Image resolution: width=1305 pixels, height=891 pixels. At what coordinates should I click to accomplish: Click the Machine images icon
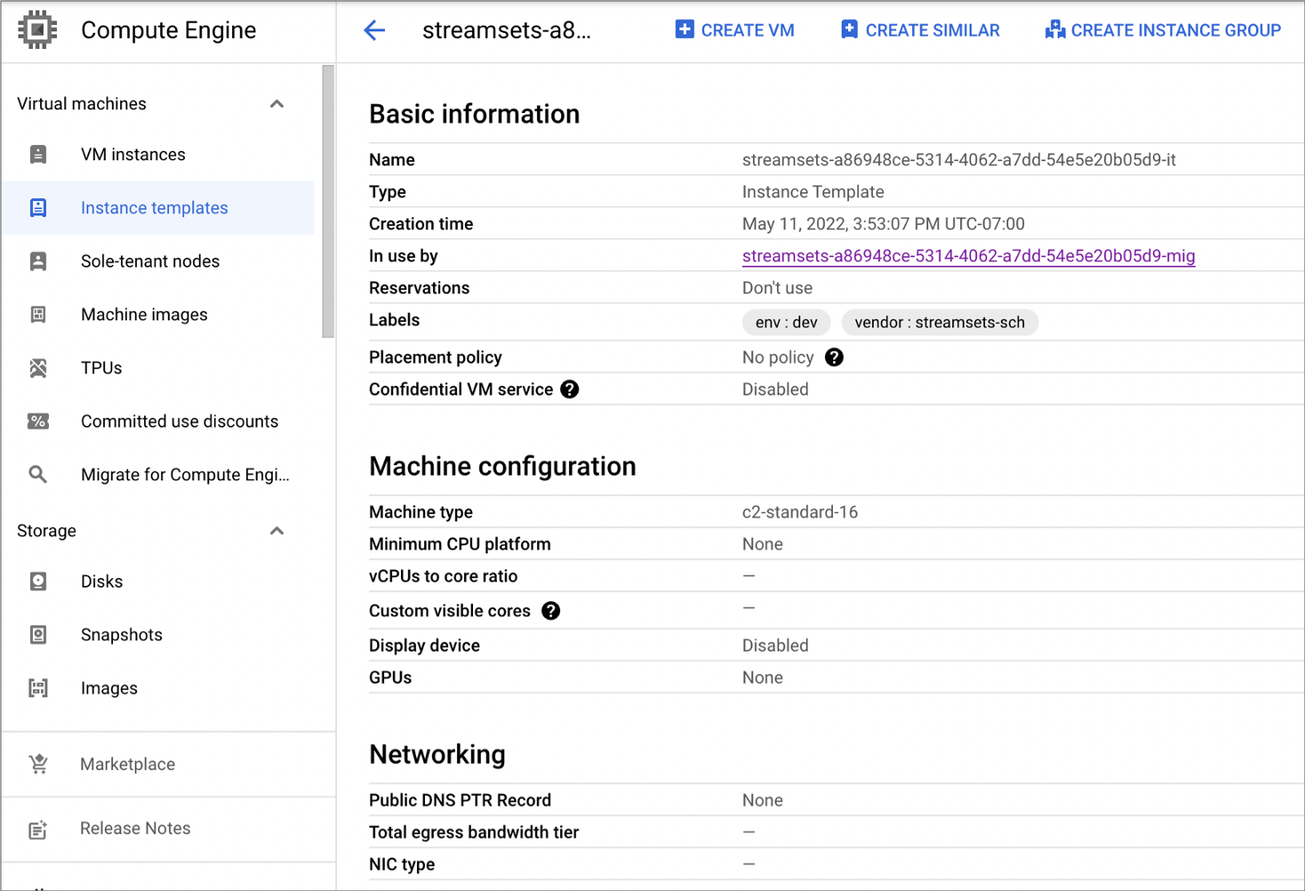pos(38,315)
